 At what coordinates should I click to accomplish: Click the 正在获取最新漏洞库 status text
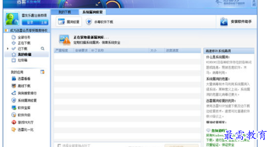tap(91, 37)
